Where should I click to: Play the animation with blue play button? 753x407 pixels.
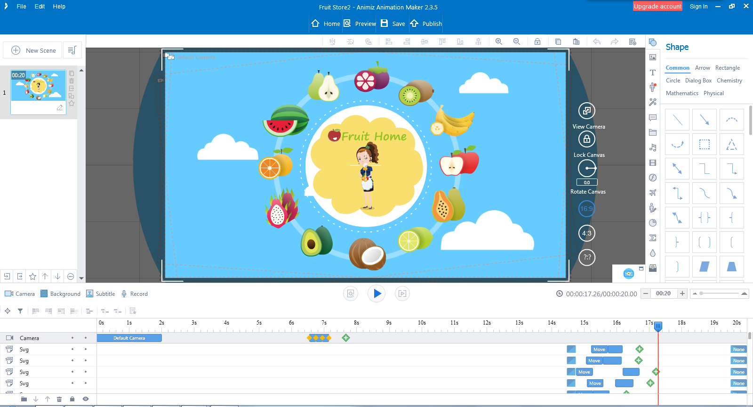(x=376, y=293)
